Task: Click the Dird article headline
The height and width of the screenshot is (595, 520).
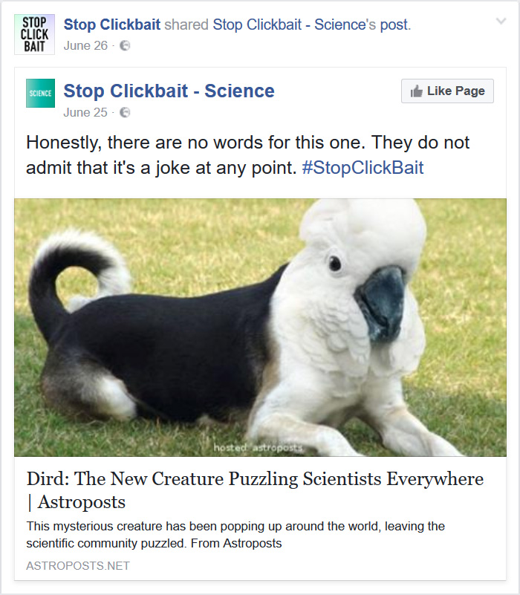Action: (x=253, y=479)
